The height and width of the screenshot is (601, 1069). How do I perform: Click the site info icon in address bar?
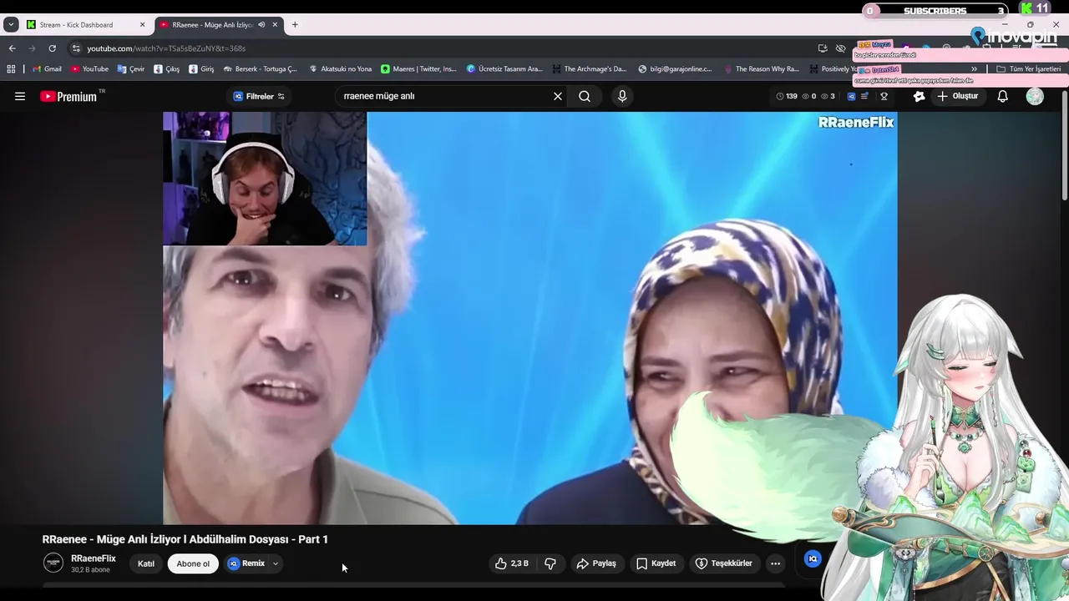pyautogui.click(x=76, y=48)
